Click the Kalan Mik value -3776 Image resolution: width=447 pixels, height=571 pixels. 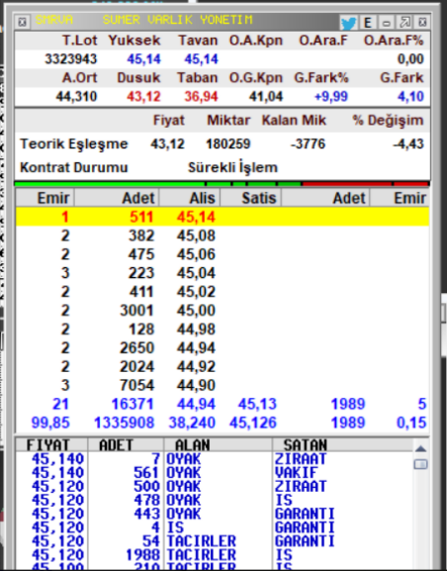[308, 144]
